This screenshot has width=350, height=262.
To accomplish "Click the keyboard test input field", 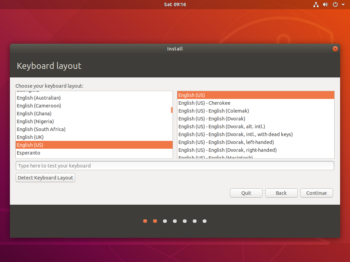I will (x=175, y=166).
